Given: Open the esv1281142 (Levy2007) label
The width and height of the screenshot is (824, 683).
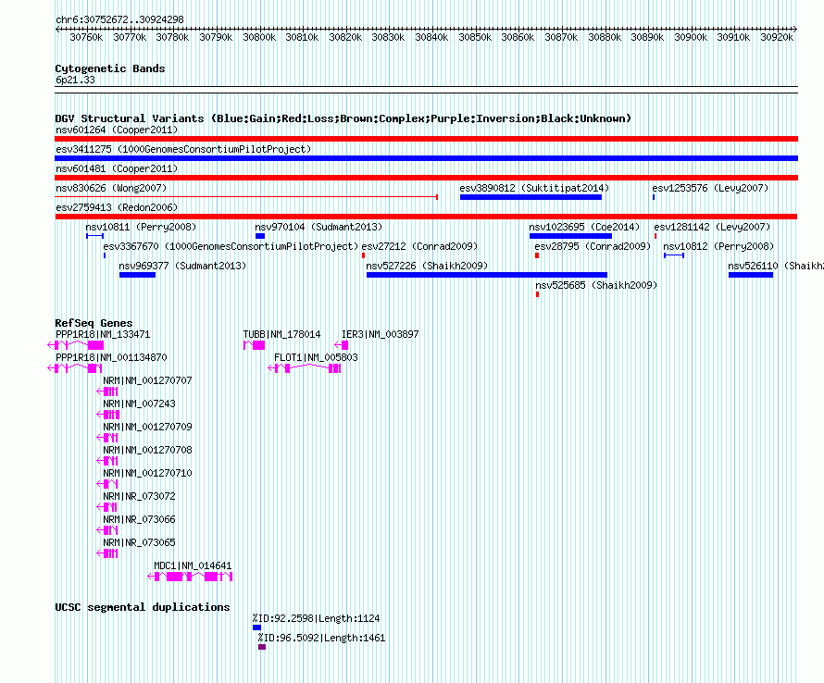Looking at the screenshot, I should [x=712, y=227].
